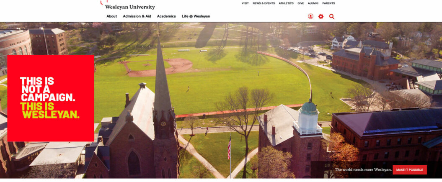This screenshot has height=182, width=442.
Task: Click the search magnifier icon
Action: pos(331,16)
